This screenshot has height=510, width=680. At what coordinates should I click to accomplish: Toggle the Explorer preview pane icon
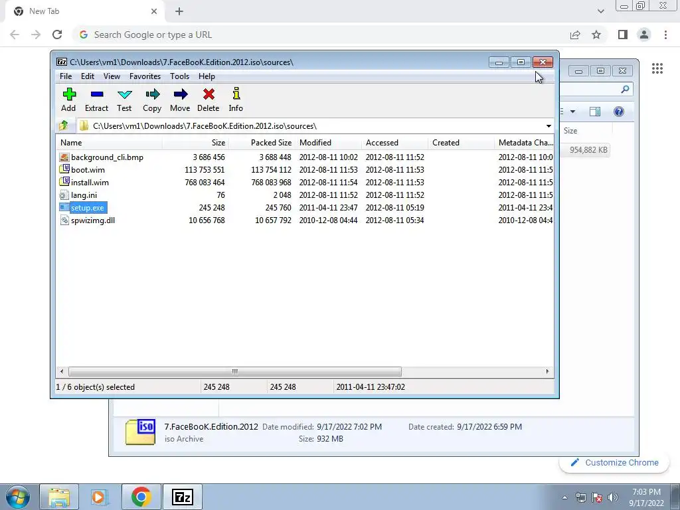click(595, 112)
